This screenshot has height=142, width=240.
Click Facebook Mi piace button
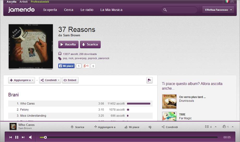(67, 66)
